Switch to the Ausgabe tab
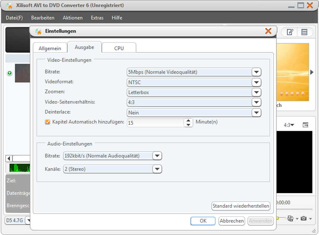Image resolution: width=319 pixels, height=235 pixels. click(84, 47)
